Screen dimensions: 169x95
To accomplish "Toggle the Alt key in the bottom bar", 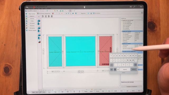I will (127, 91).
